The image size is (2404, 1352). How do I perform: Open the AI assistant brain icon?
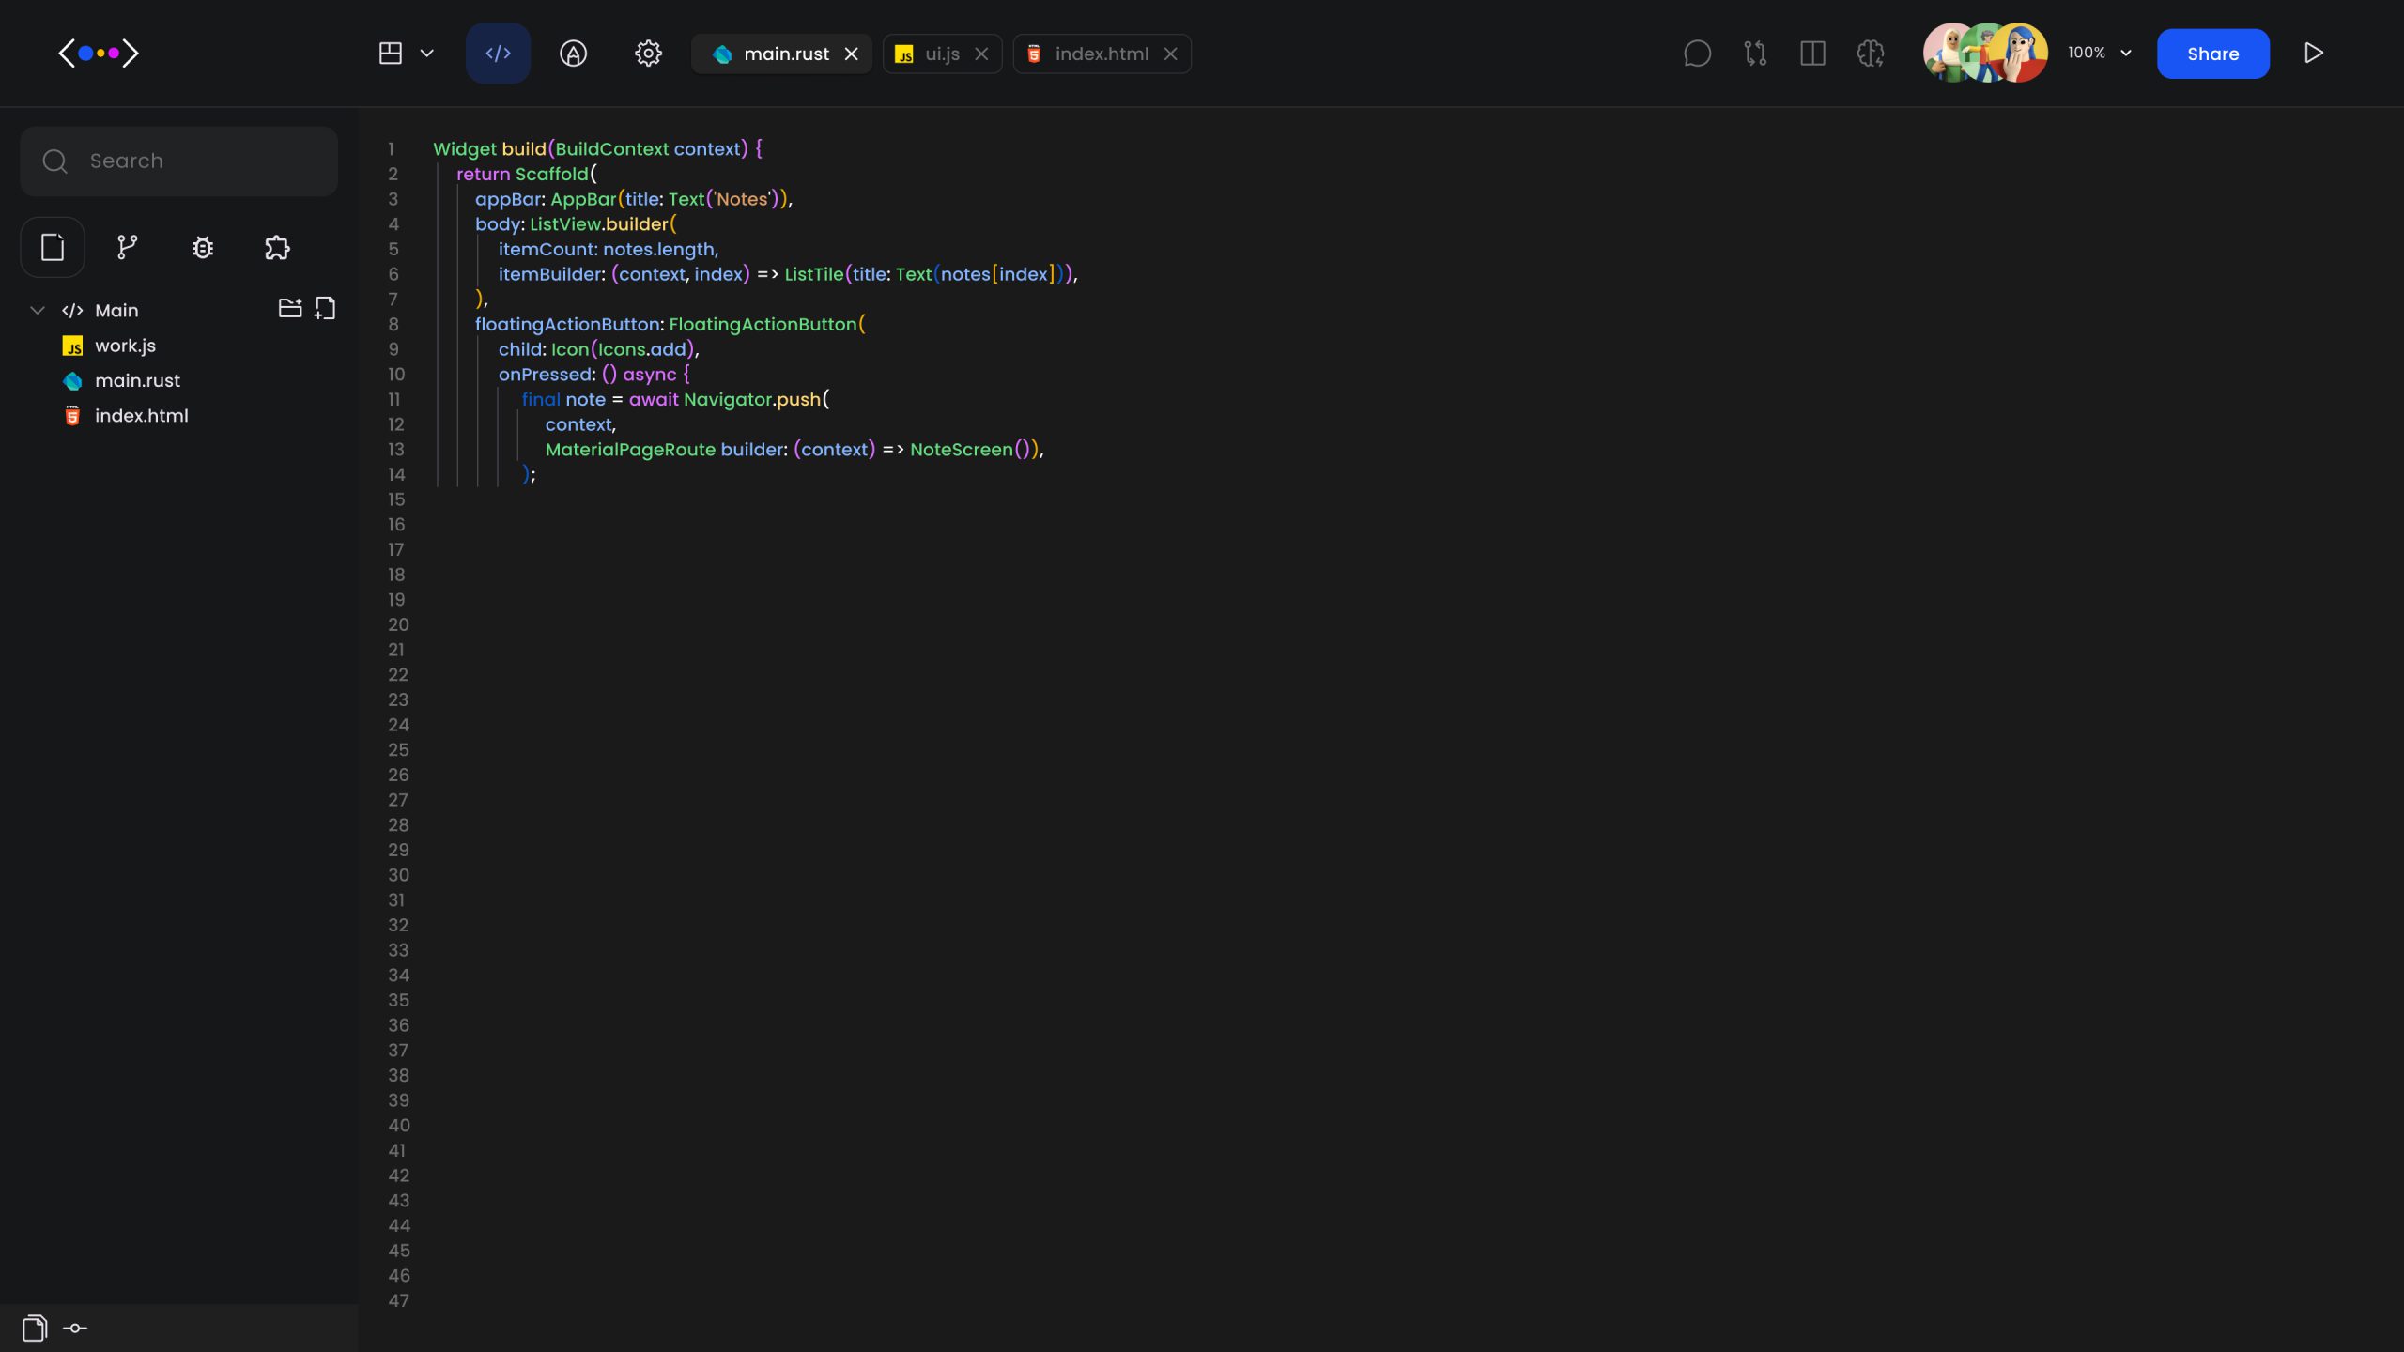point(1870,54)
